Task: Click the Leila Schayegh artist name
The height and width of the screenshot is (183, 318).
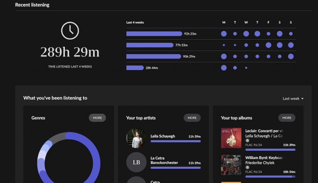Action: tap(163, 136)
